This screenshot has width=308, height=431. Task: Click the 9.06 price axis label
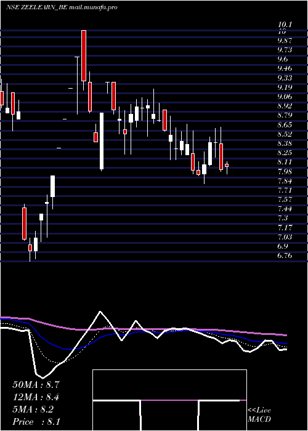pos(285,97)
